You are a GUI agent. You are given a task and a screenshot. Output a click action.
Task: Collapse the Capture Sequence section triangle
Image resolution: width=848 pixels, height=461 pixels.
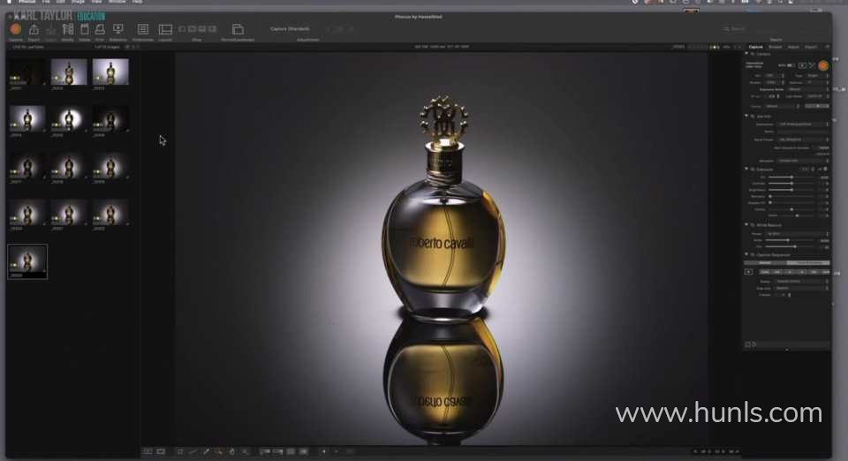[747, 254]
